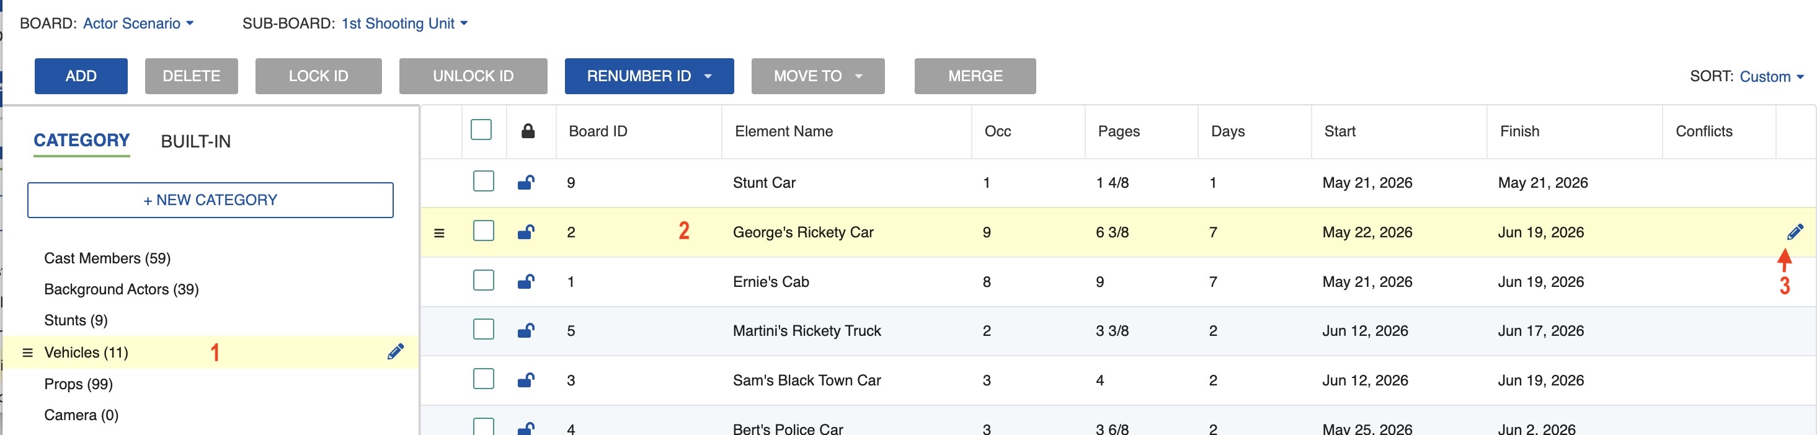Click the edit pencil for Vehicles category

pos(396,352)
